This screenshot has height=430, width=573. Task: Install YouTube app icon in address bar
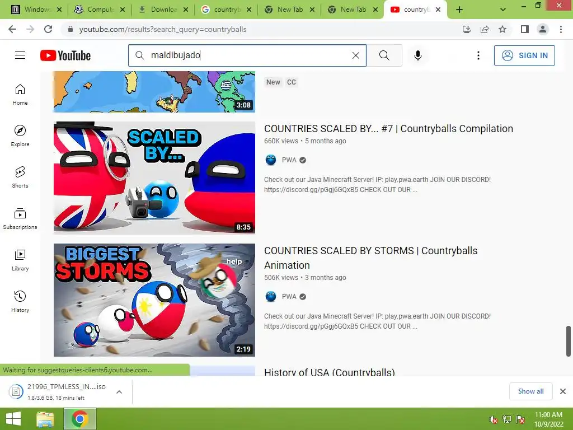pyautogui.click(x=467, y=29)
